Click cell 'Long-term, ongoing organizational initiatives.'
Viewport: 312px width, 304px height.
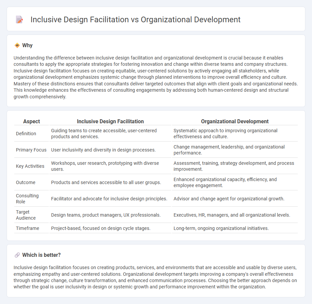tap(235, 228)
